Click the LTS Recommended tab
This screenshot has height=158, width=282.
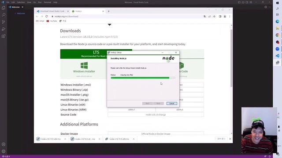click(96, 54)
